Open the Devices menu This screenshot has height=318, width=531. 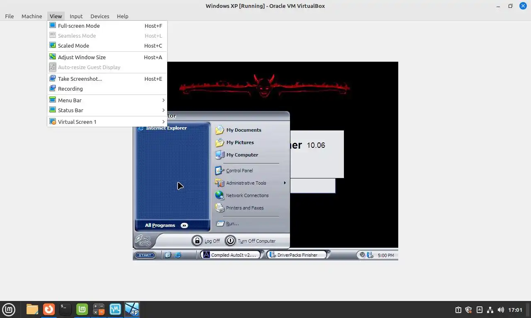(x=100, y=16)
